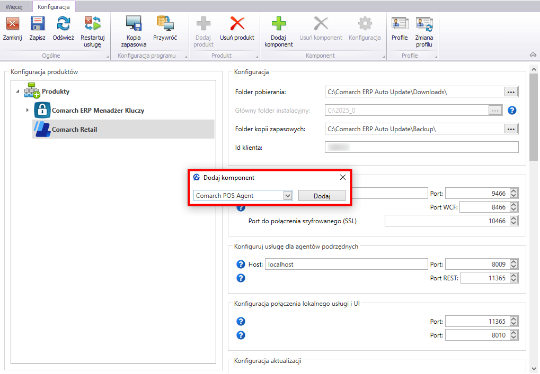Click the Folder kopii zapasowych field
540x374 pixels.
[x=414, y=129]
